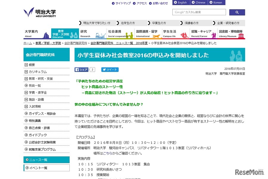268x179 pixels.
Task: Switch to the English language tab
Action: coord(181,2)
